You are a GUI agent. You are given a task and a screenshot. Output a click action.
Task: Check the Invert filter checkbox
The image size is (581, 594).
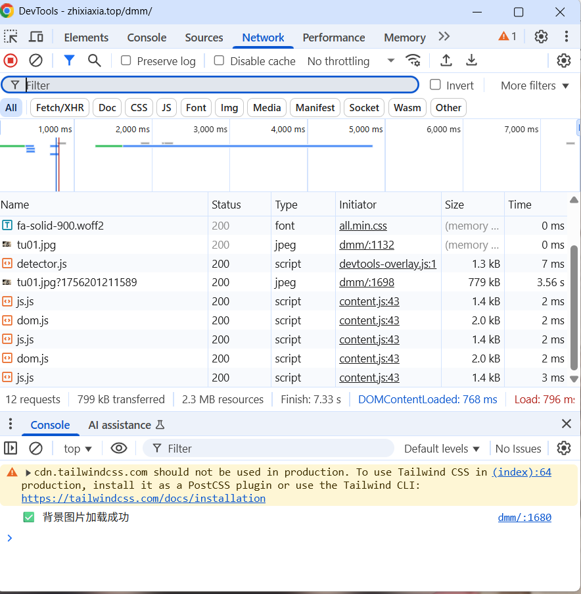(x=435, y=85)
